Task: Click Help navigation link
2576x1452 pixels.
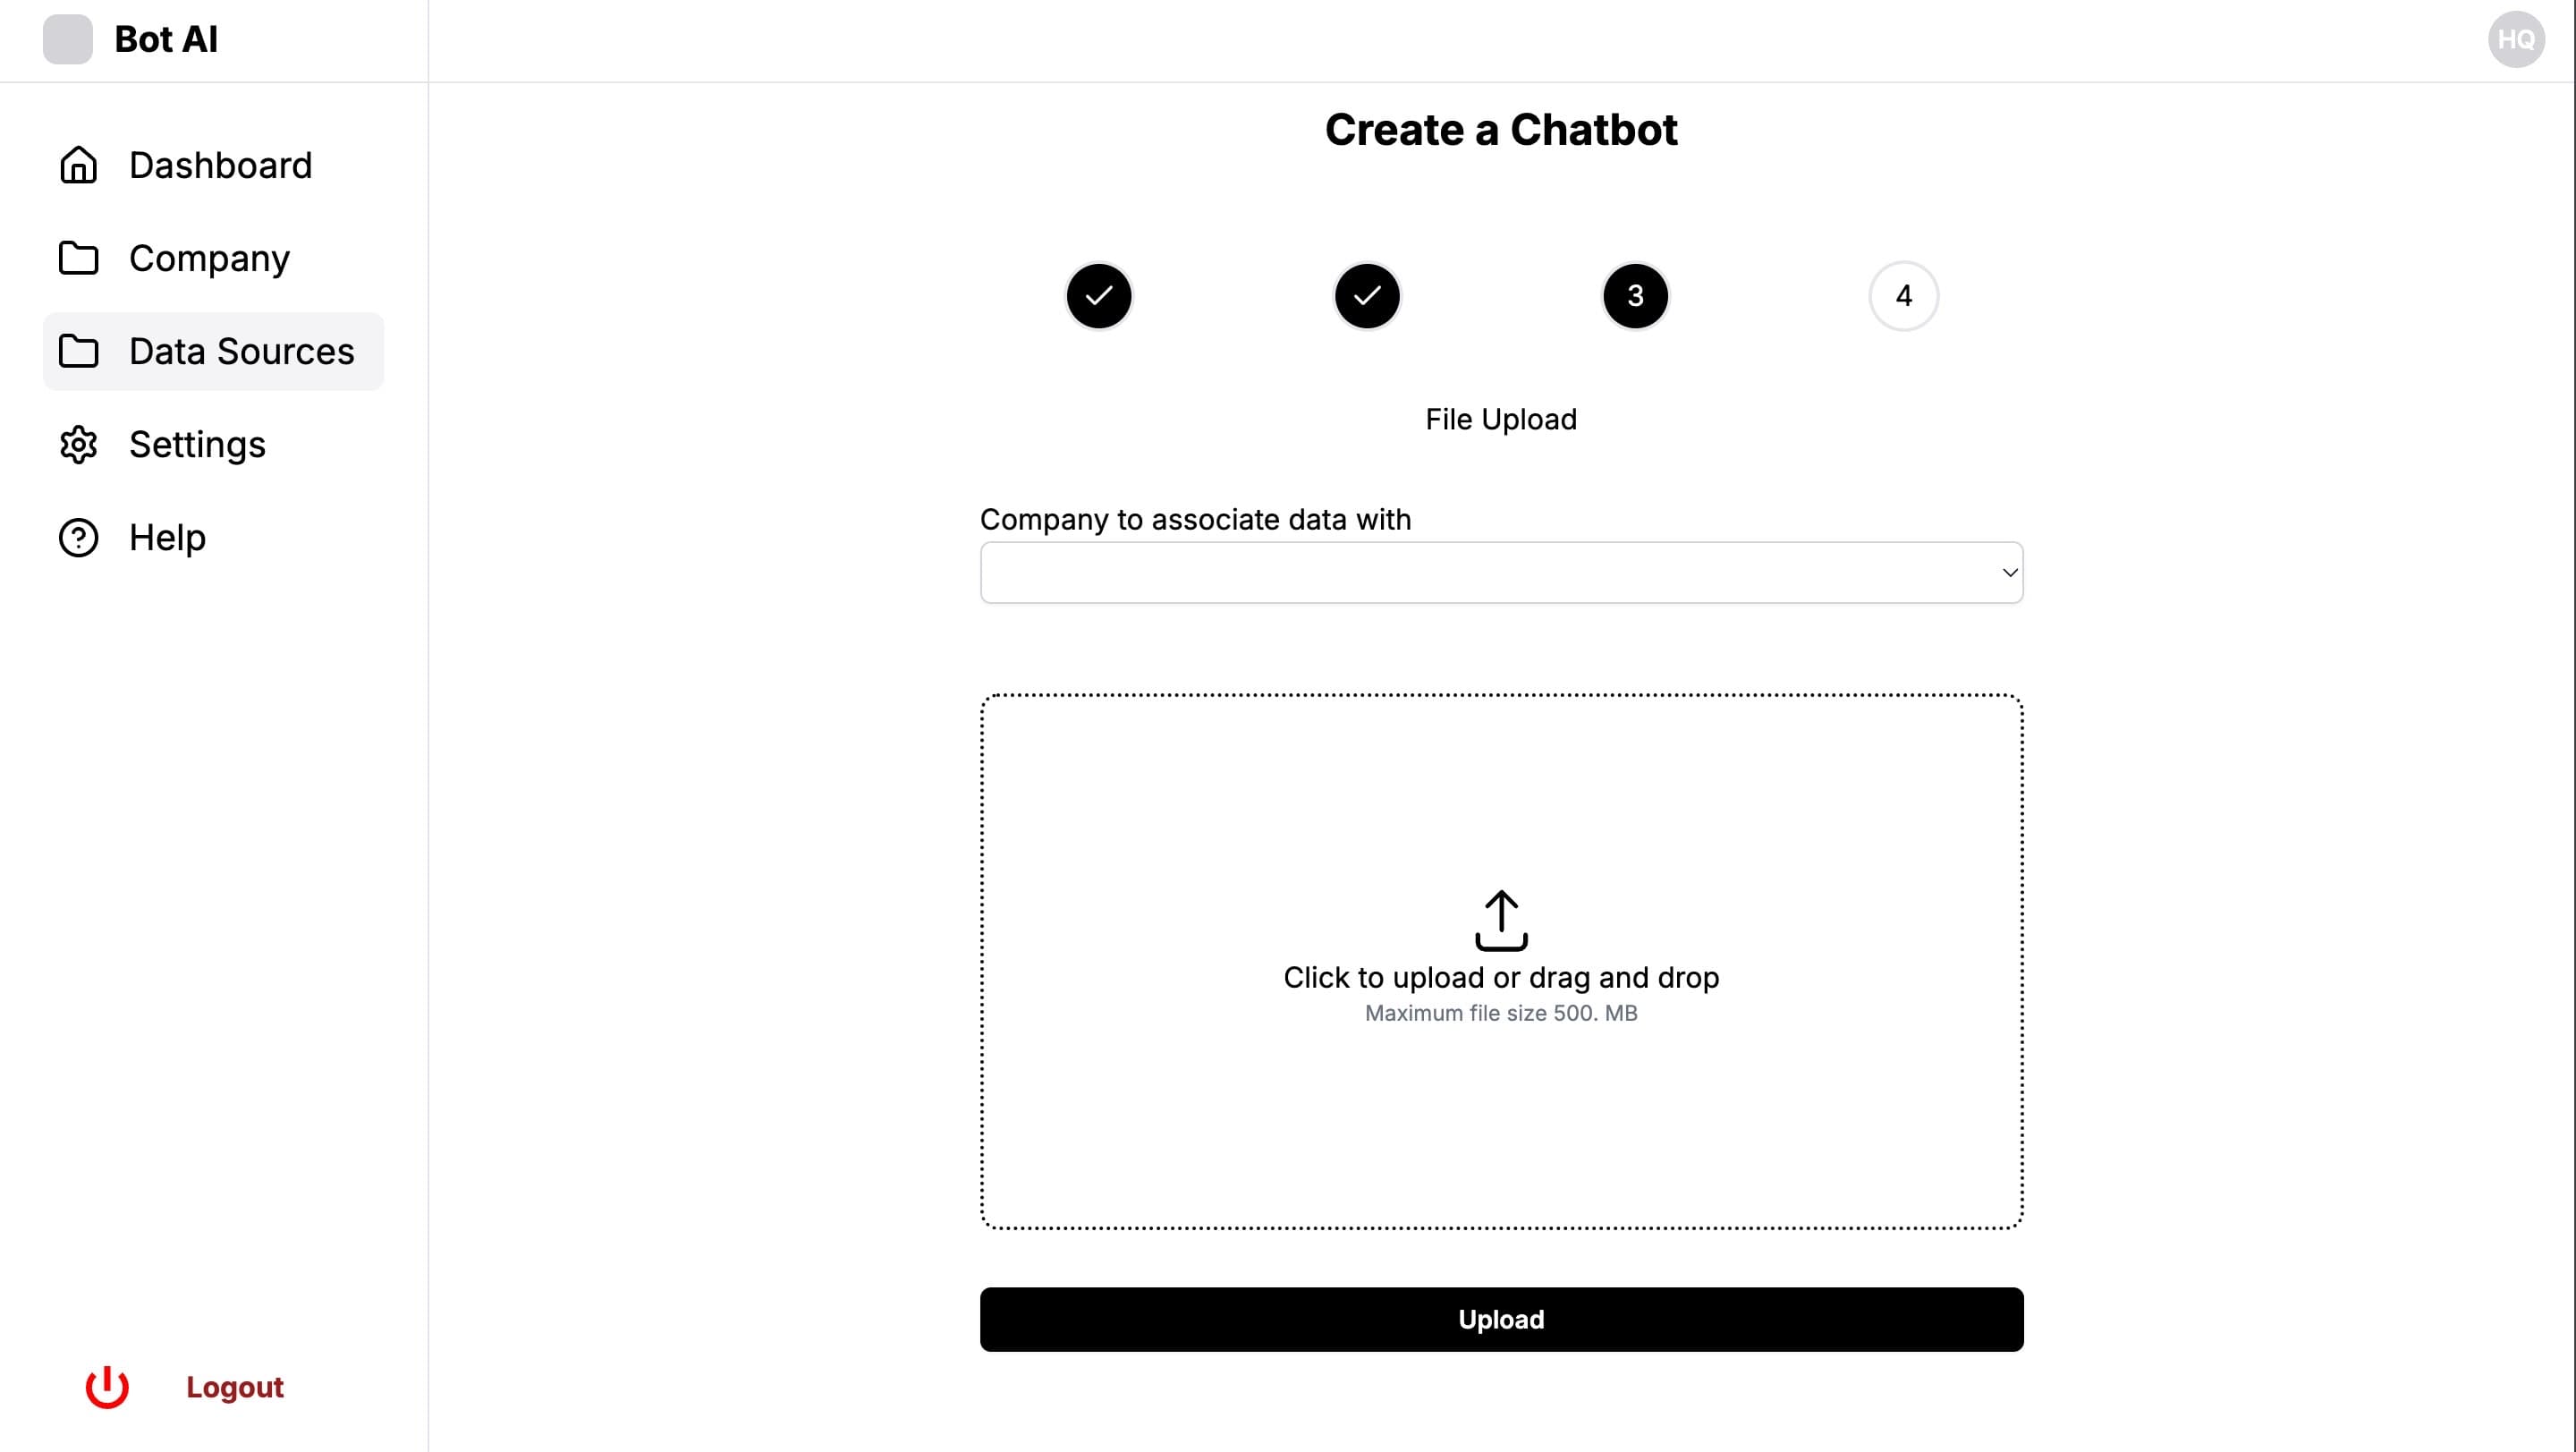Action: tap(166, 536)
